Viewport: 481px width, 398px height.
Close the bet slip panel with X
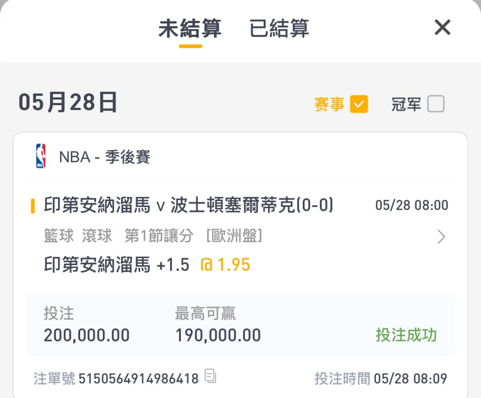(x=442, y=27)
